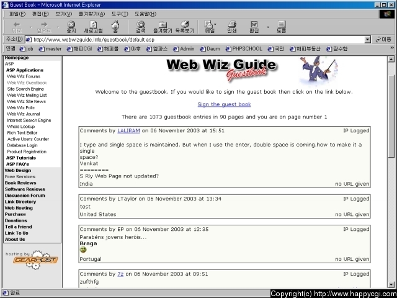Screen dimensions: 397x298
Task: Expand the Back button history arrow
Action: point(30,27)
